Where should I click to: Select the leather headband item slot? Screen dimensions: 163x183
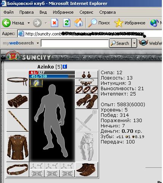(17, 82)
